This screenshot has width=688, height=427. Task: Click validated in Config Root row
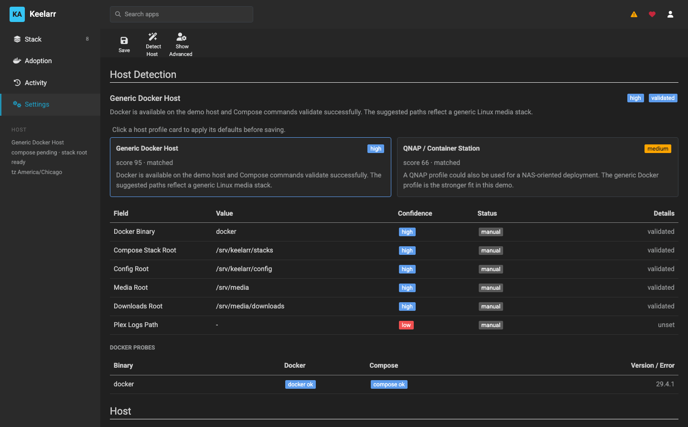(661, 269)
